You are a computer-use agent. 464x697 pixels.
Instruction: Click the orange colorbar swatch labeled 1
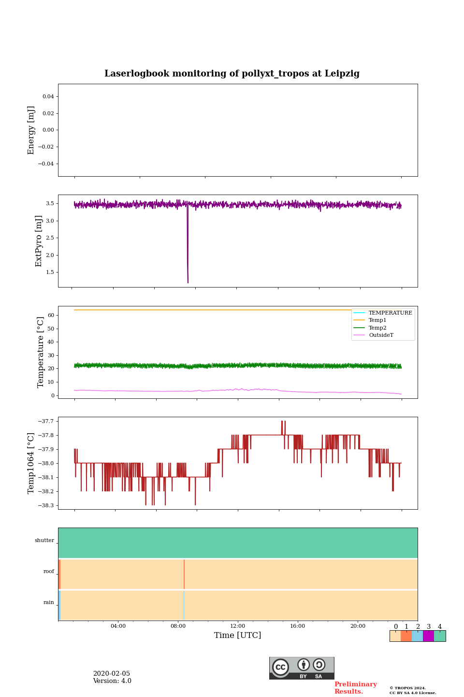[406, 636]
